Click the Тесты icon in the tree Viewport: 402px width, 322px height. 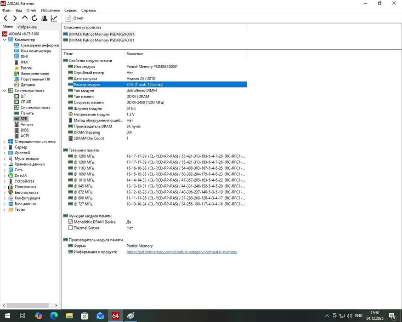(x=11, y=210)
